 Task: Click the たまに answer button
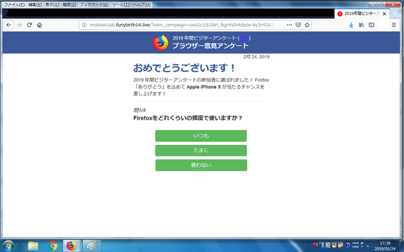click(x=201, y=151)
